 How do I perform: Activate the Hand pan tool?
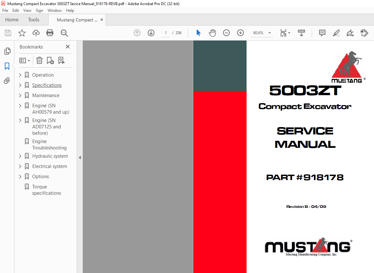click(x=212, y=33)
